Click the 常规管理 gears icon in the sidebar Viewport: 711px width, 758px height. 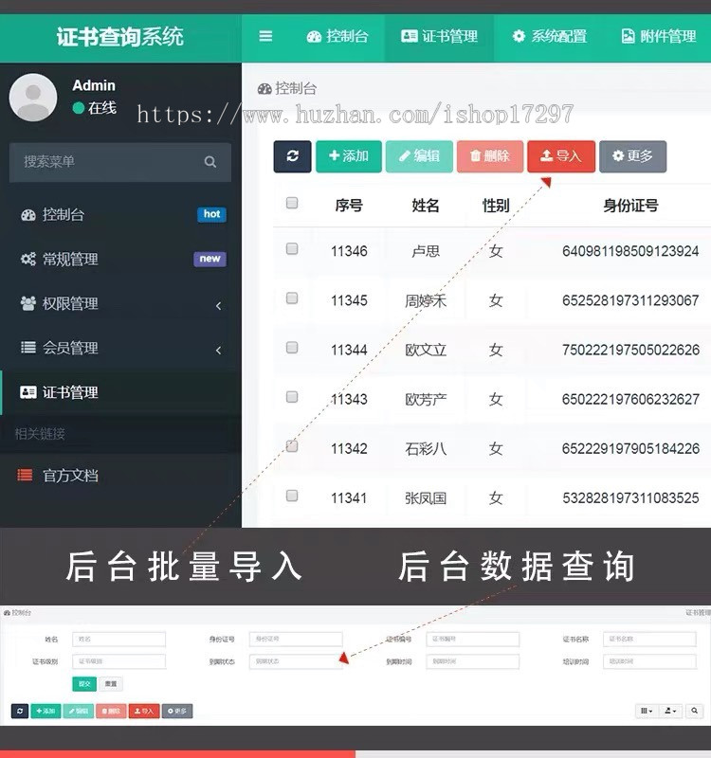[28, 259]
